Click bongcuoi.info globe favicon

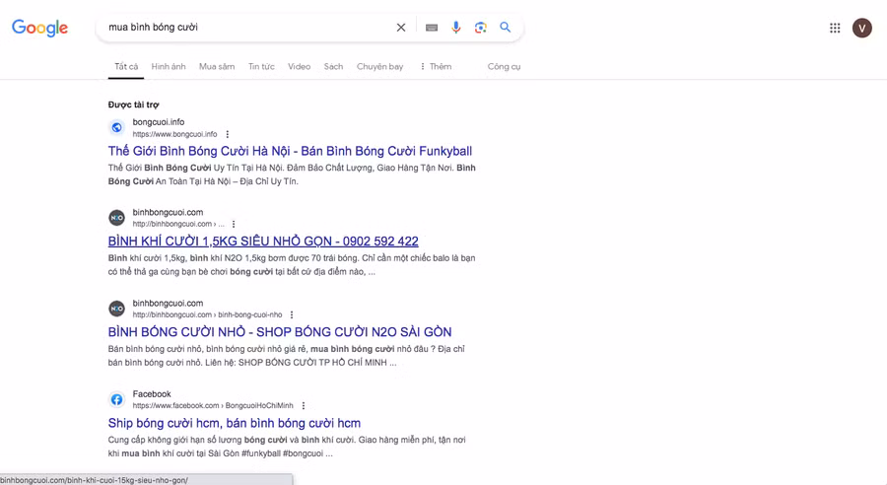click(116, 127)
